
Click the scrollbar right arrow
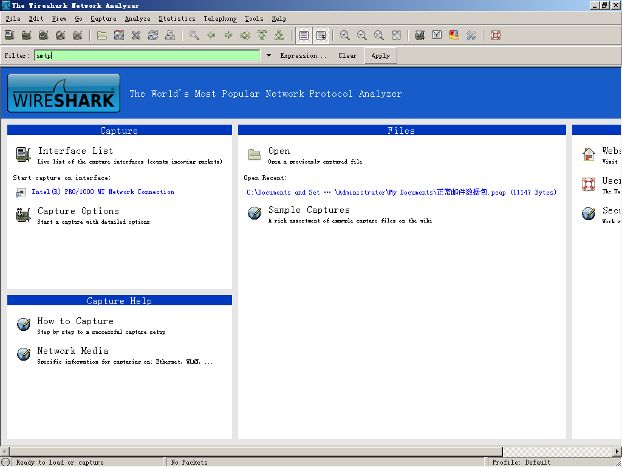point(617,452)
